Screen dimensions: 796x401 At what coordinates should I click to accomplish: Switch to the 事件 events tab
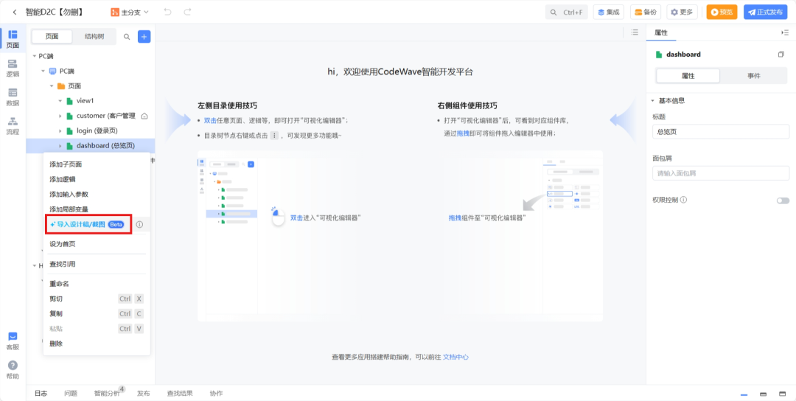coord(754,76)
